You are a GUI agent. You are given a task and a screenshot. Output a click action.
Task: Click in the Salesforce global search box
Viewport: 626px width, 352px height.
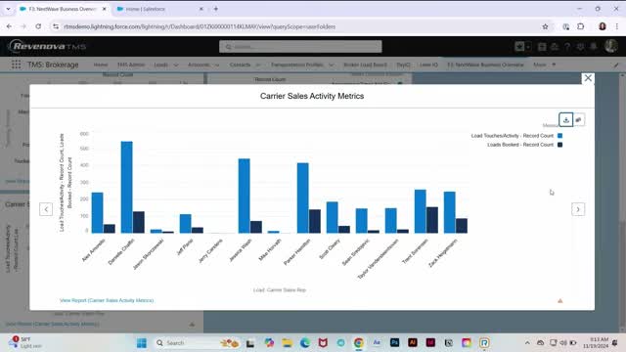(300, 47)
